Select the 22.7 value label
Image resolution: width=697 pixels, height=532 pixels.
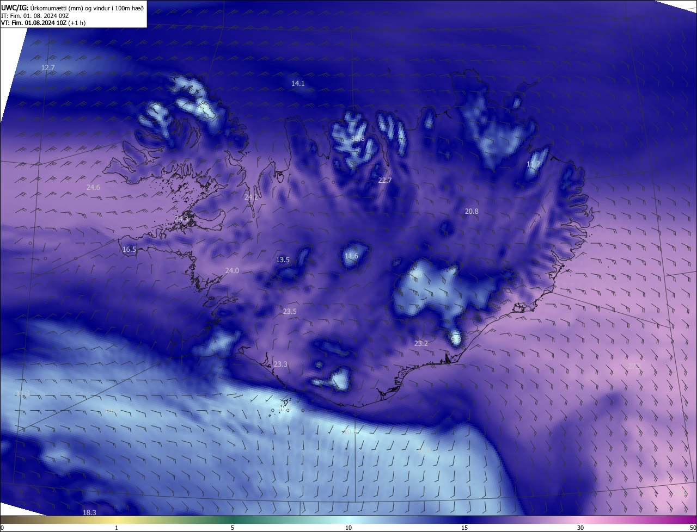coord(385,180)
